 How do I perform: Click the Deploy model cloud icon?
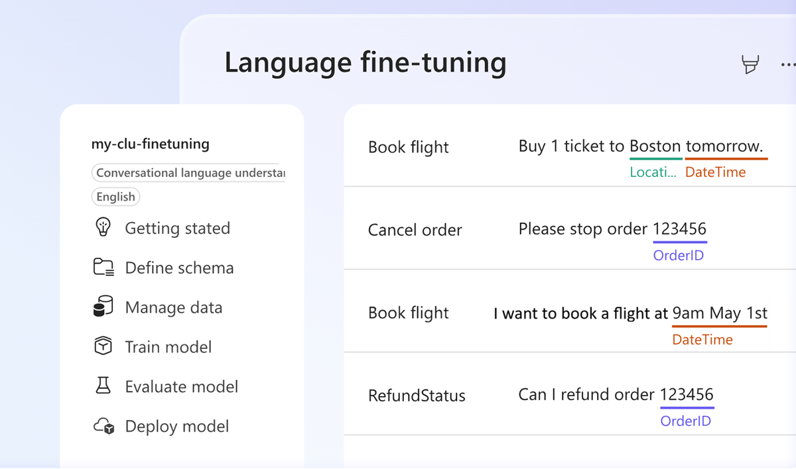(x=104, y=426)
